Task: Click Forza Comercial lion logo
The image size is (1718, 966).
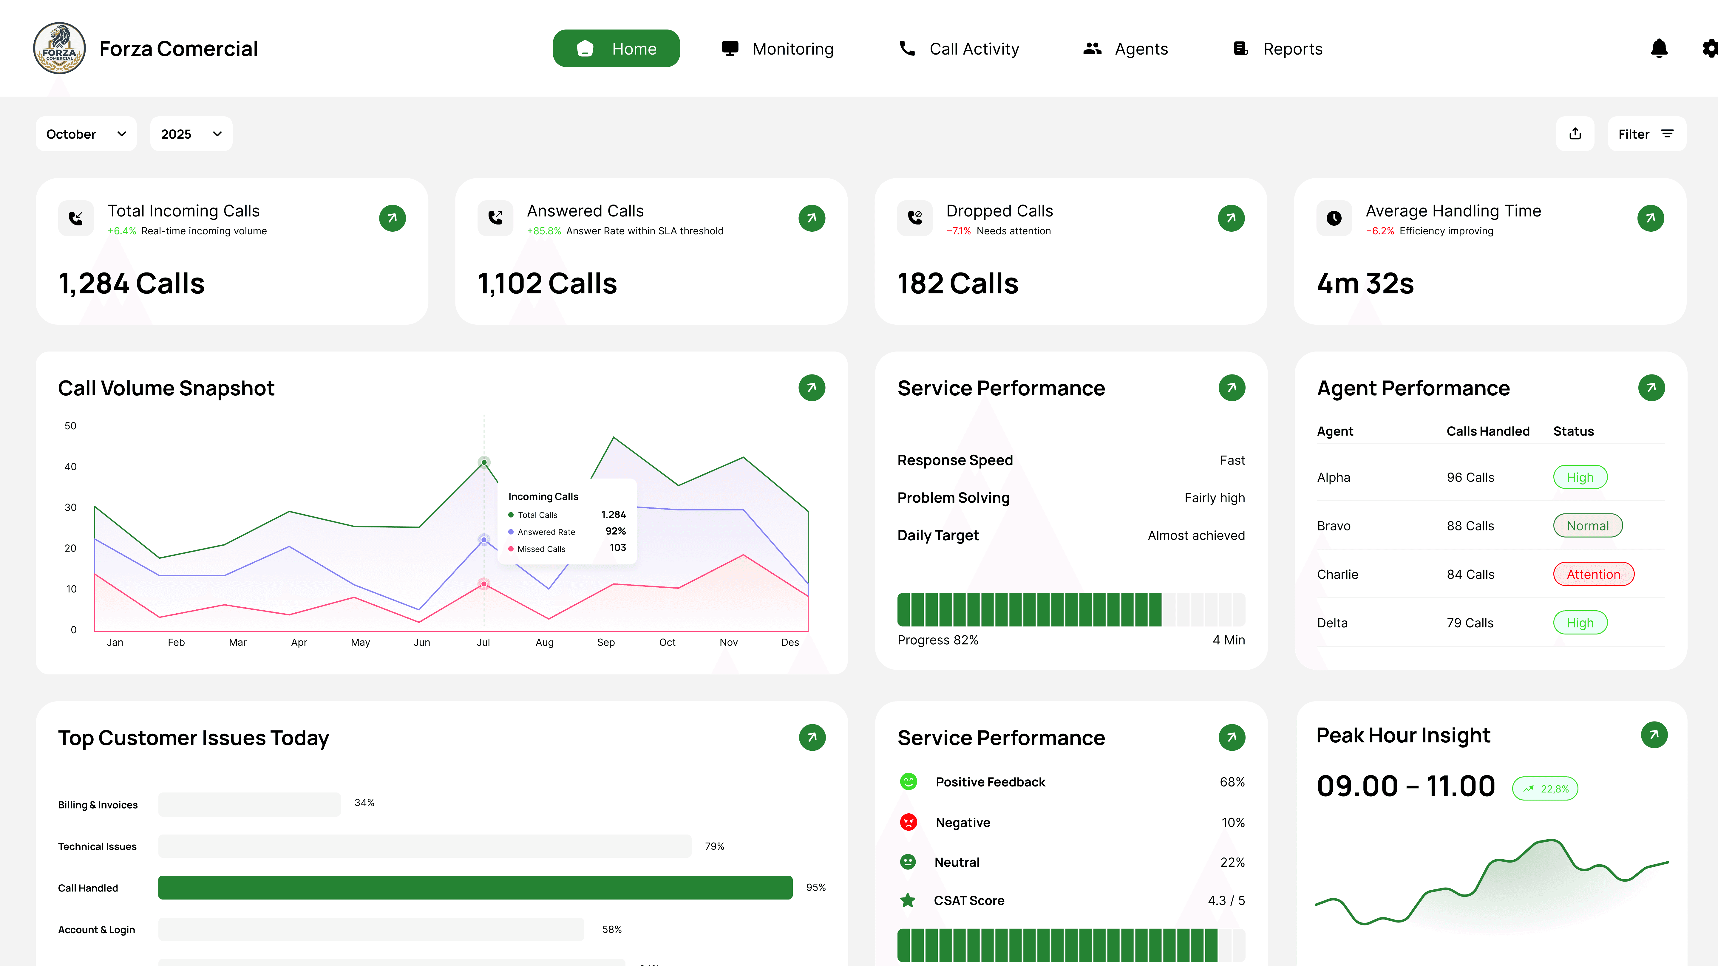Action: point(59,48)
